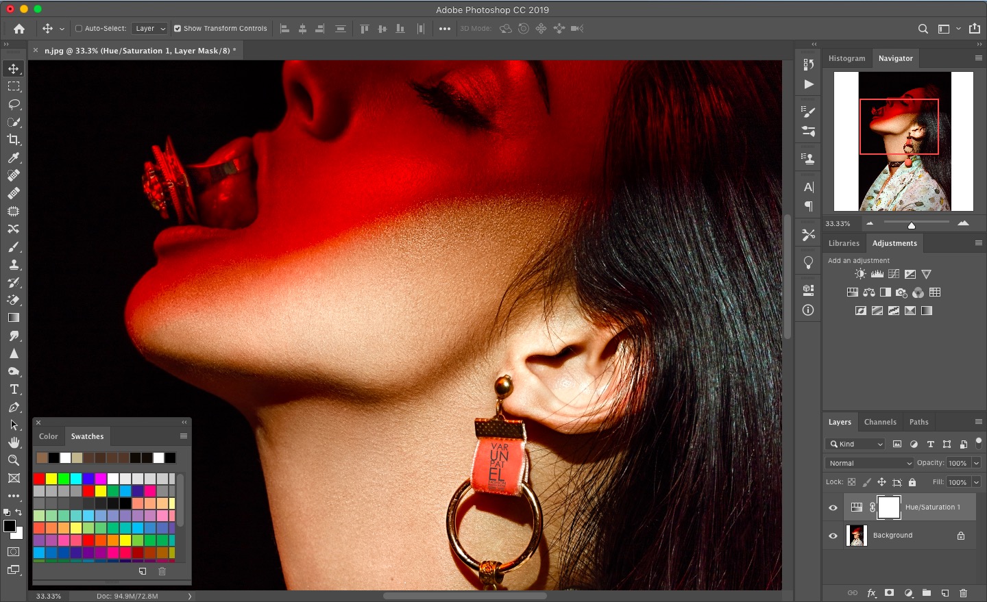987x602 pixels.
Task: Add a Brightness/Contrast adjustment
Action: click(x=861, y=274)
